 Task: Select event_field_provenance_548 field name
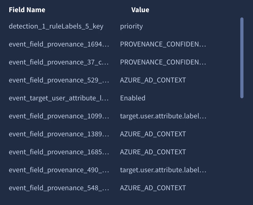coord(59,188)
